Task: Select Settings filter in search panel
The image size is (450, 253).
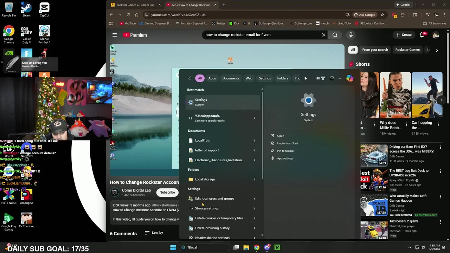Action: [265, 78]
